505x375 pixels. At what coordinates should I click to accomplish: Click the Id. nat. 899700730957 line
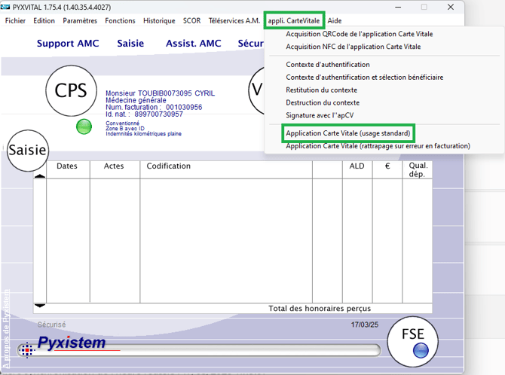click(144, 114)
